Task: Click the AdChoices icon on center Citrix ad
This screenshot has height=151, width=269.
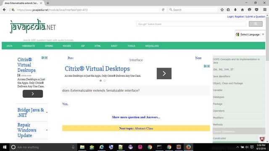Action: click(205, 66)
